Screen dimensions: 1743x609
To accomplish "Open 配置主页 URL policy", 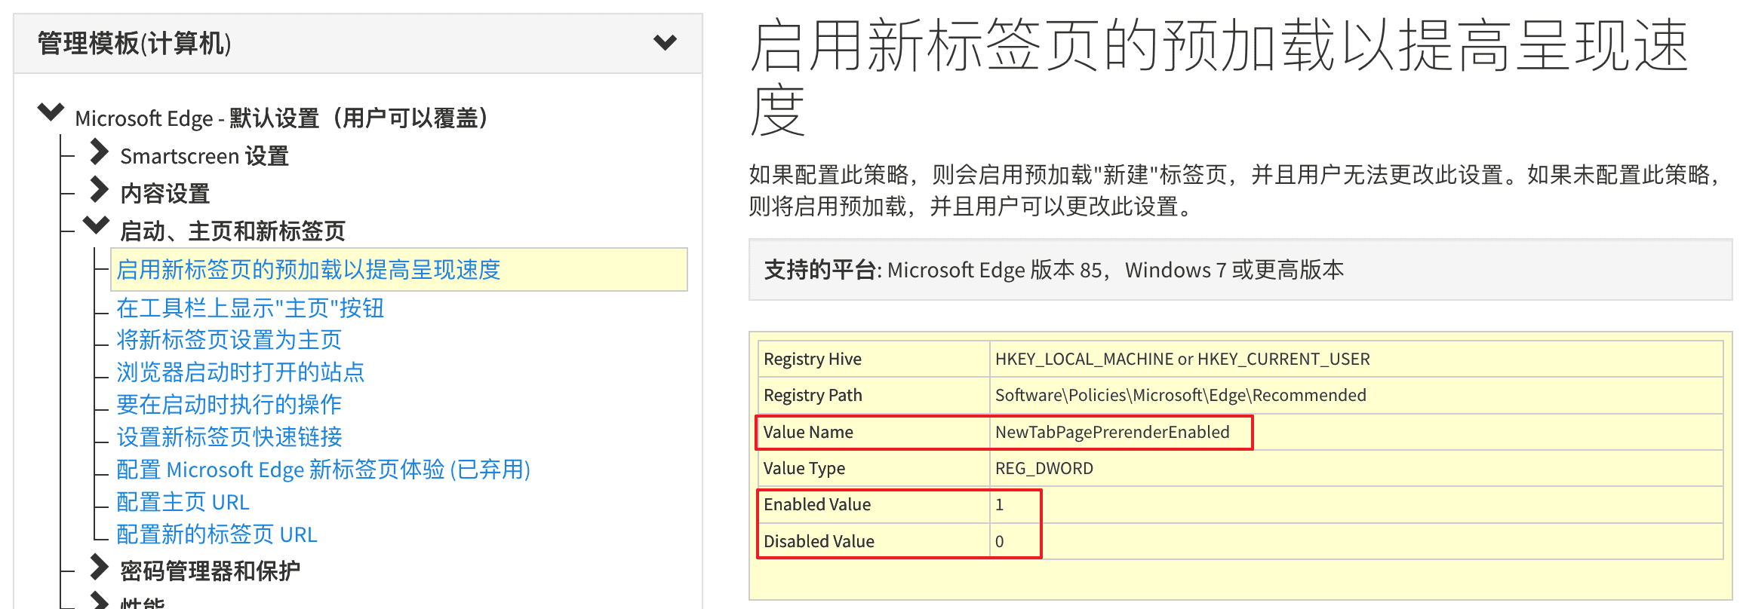I will [183, 502].
